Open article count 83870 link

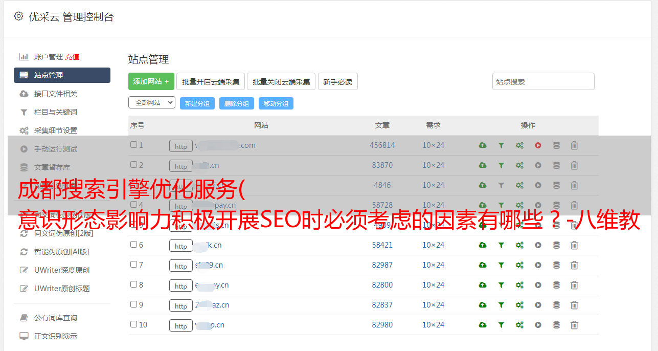(x=382, y=165)
